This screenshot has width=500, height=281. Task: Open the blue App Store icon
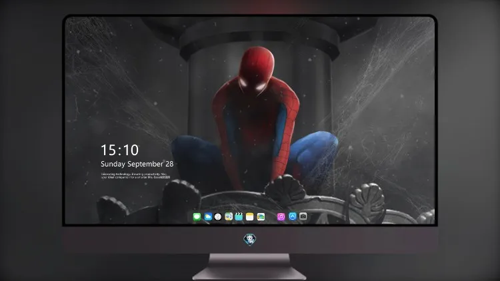coord(293,216)
